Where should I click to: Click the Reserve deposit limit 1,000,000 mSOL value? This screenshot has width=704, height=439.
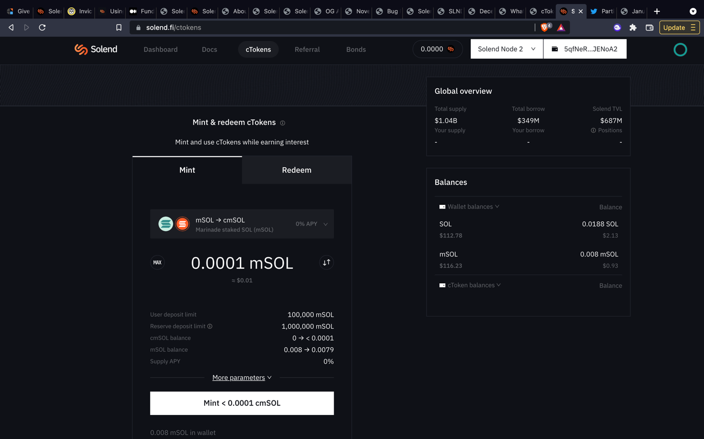pyautogui.click(x=308, y=326)
